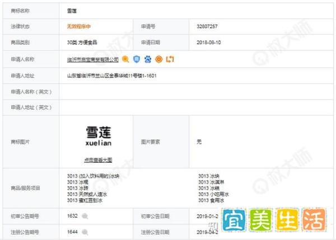This screenshot has width=336, height=240.
Task: Click the 雪莲 xuelian trademark image
Action: 99,136
